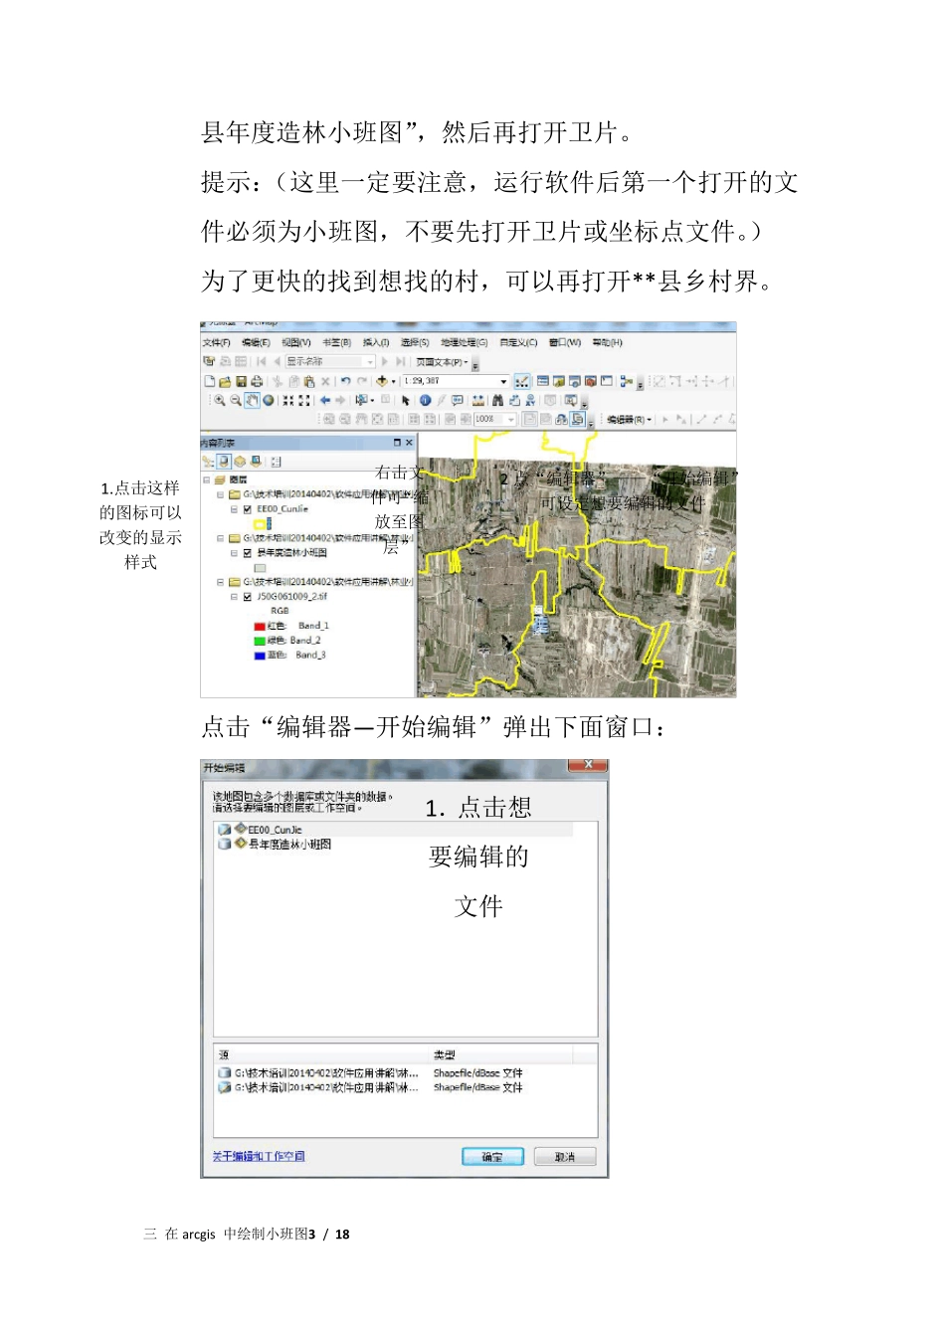Screen dimensions: 945x1337
Task: Click List By Drawing Order icon
Action: pos(208,462)
